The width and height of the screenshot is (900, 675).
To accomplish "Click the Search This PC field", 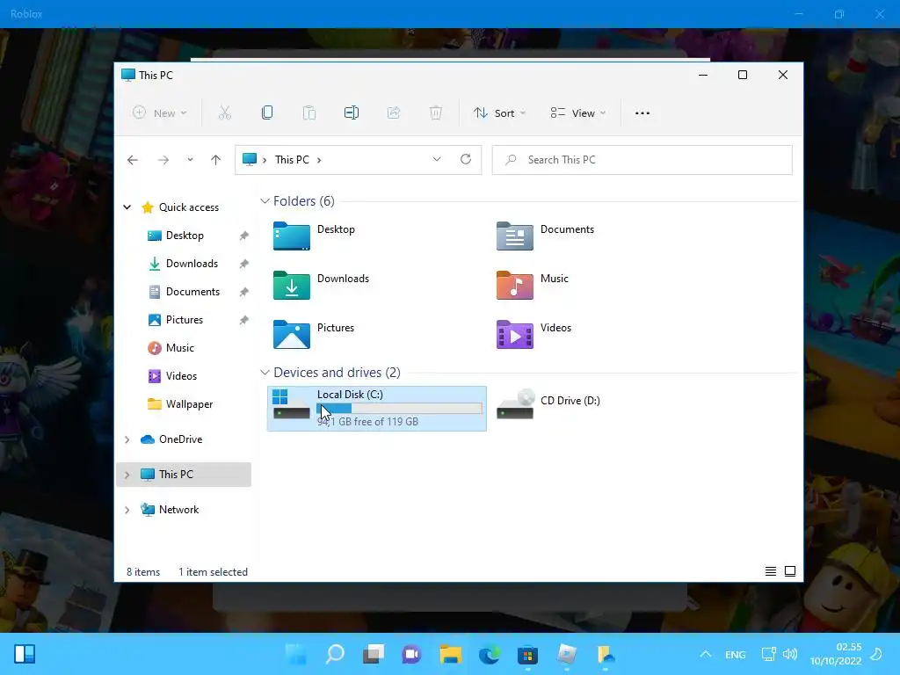I will (x=642, y=160).
